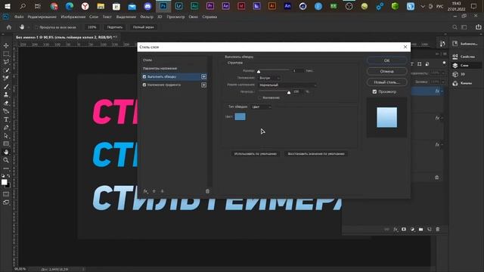Open Discord from the Windows taskbar
484x272 pixels.
[147, 6]
